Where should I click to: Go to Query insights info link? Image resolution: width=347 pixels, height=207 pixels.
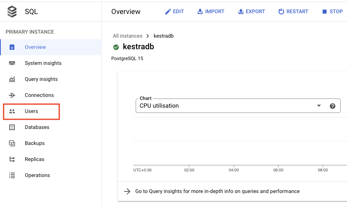pos(217,191)
